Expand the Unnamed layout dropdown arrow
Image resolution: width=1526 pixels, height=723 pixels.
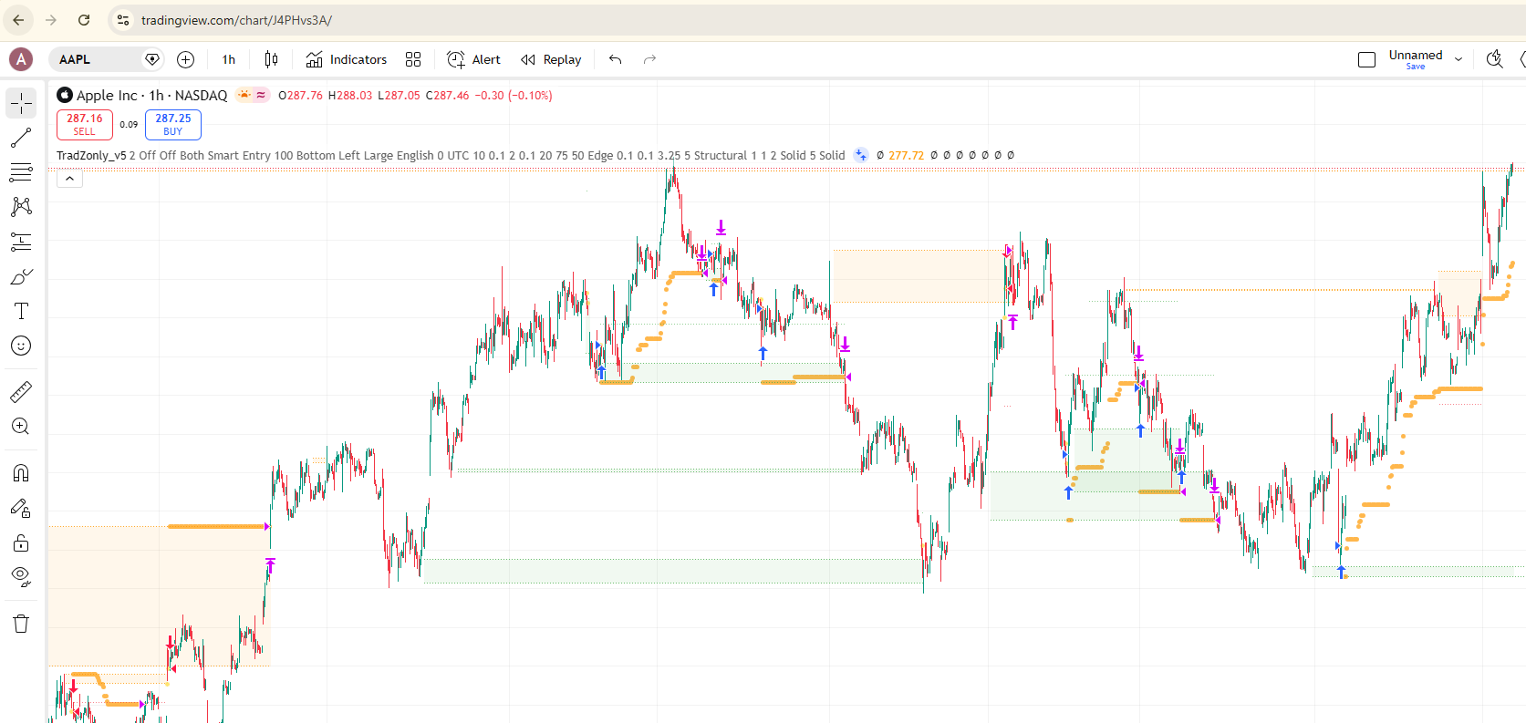(x=1459, y=59)
